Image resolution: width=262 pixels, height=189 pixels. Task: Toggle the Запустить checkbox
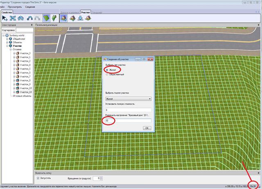tap(38, 178)
